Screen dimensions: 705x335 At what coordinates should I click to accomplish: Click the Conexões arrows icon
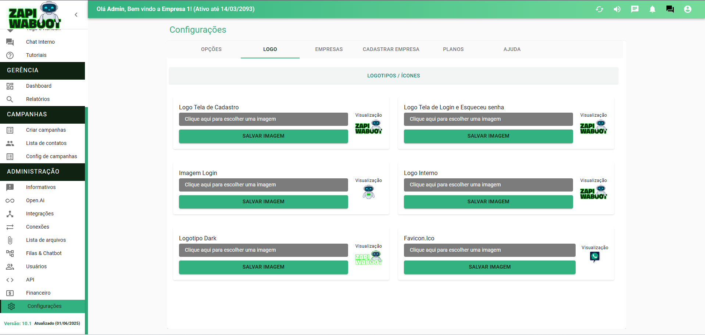click(x=10, y=227)
